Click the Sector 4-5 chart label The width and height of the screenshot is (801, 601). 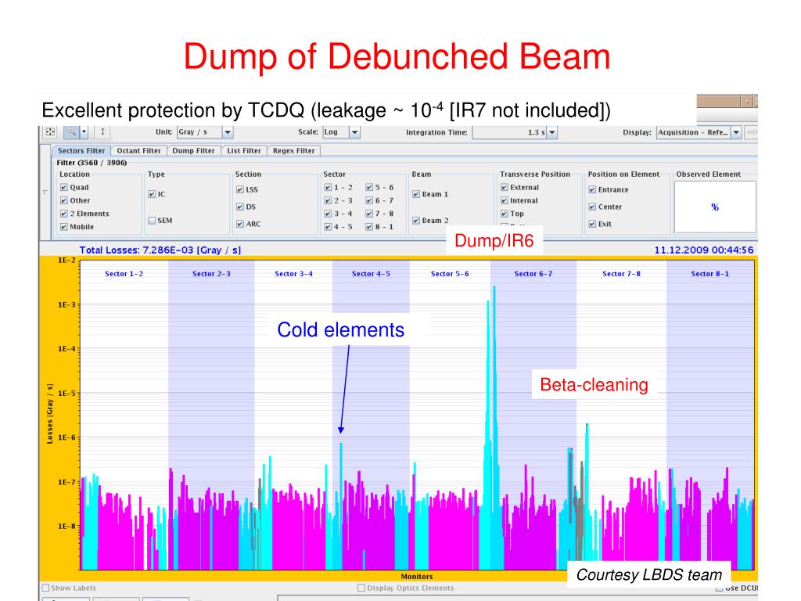coord(370,273)
